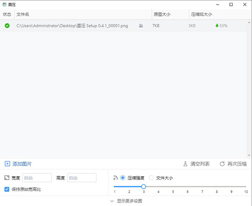This screenshot has width=252, height=206.
Task: Click the 原图大小 column header
Action: tap(163, 14)
